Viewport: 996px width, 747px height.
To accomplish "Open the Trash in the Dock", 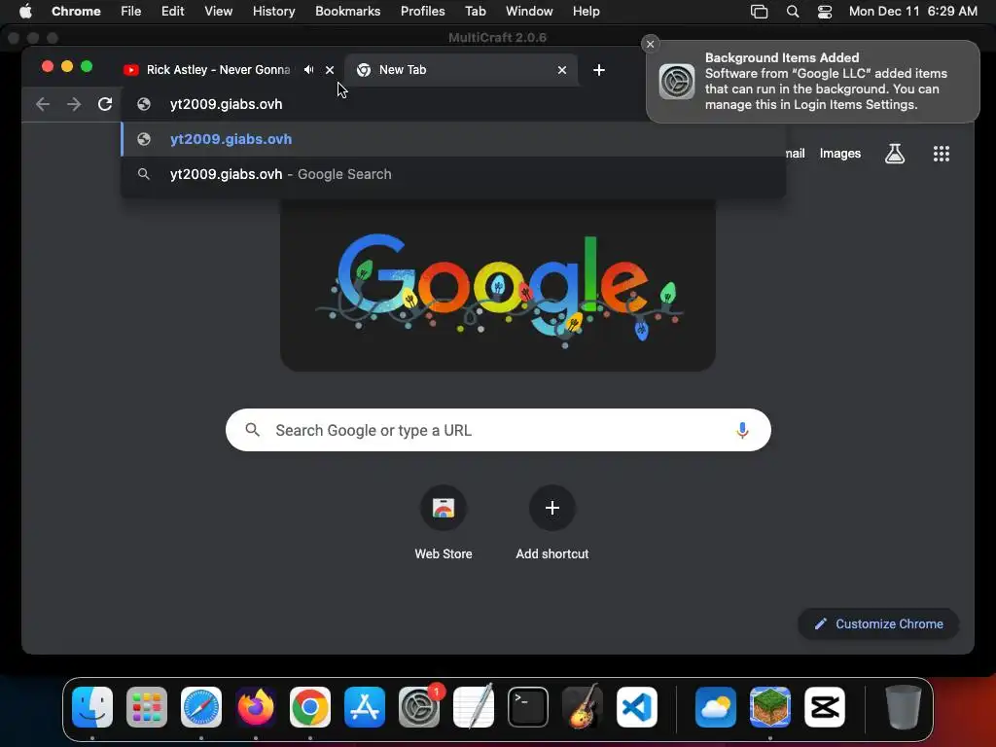I will pos(904,707).
